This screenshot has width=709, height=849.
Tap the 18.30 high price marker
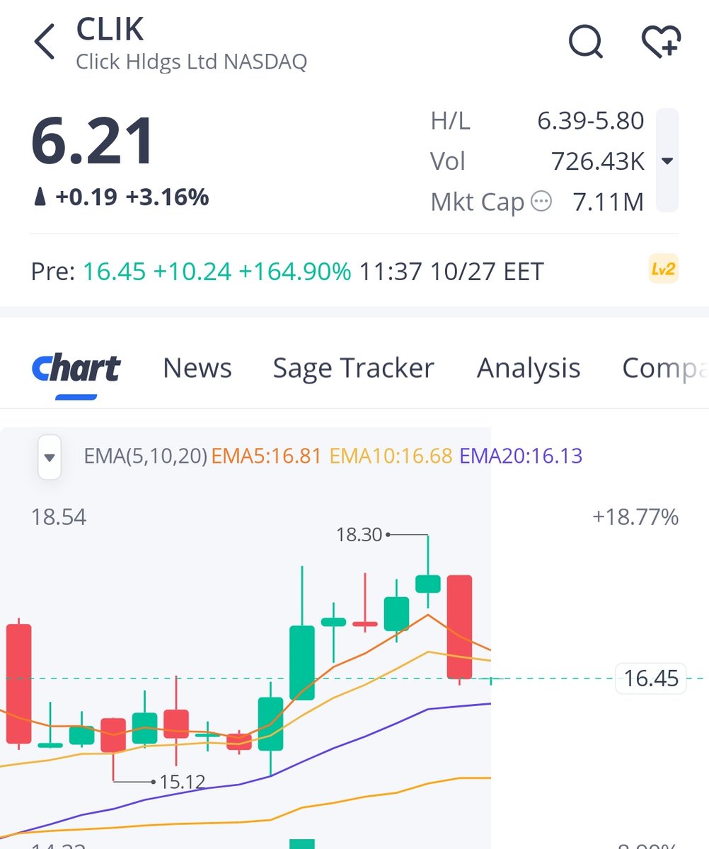[361, 536]
